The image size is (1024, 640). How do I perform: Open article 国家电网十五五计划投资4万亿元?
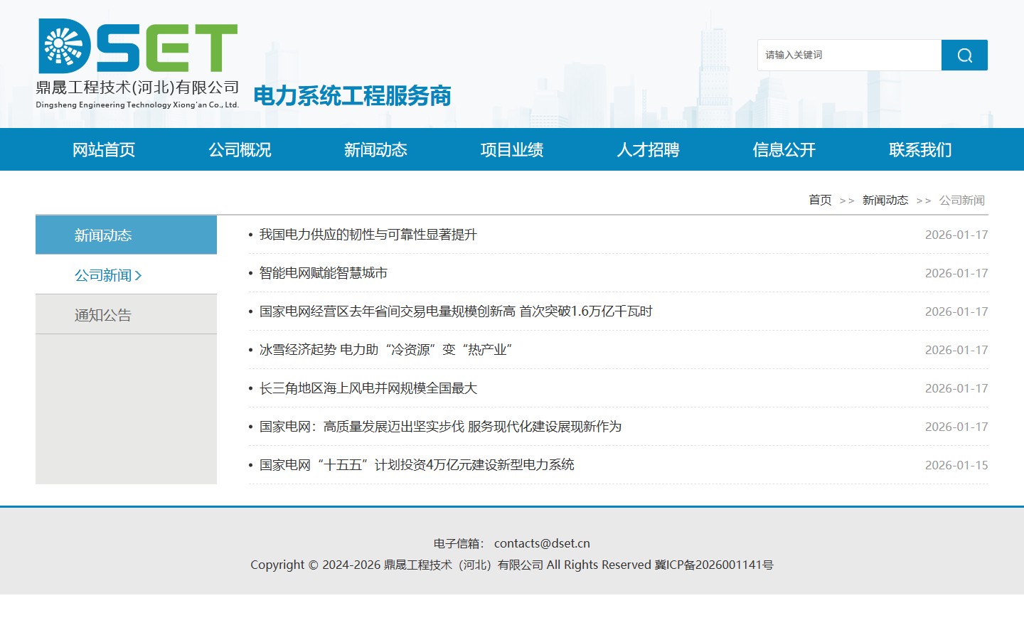[x=417, y=465]
